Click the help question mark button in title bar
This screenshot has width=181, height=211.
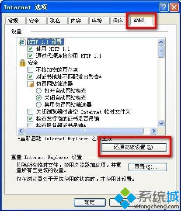click(164, 7)
